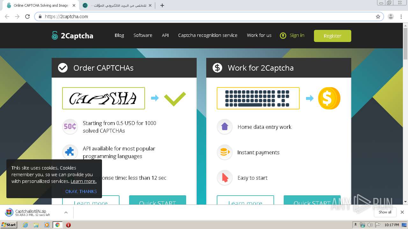Click the Easy to start text
The height and width of the screenshot is (229, 408).
(252, 178)
